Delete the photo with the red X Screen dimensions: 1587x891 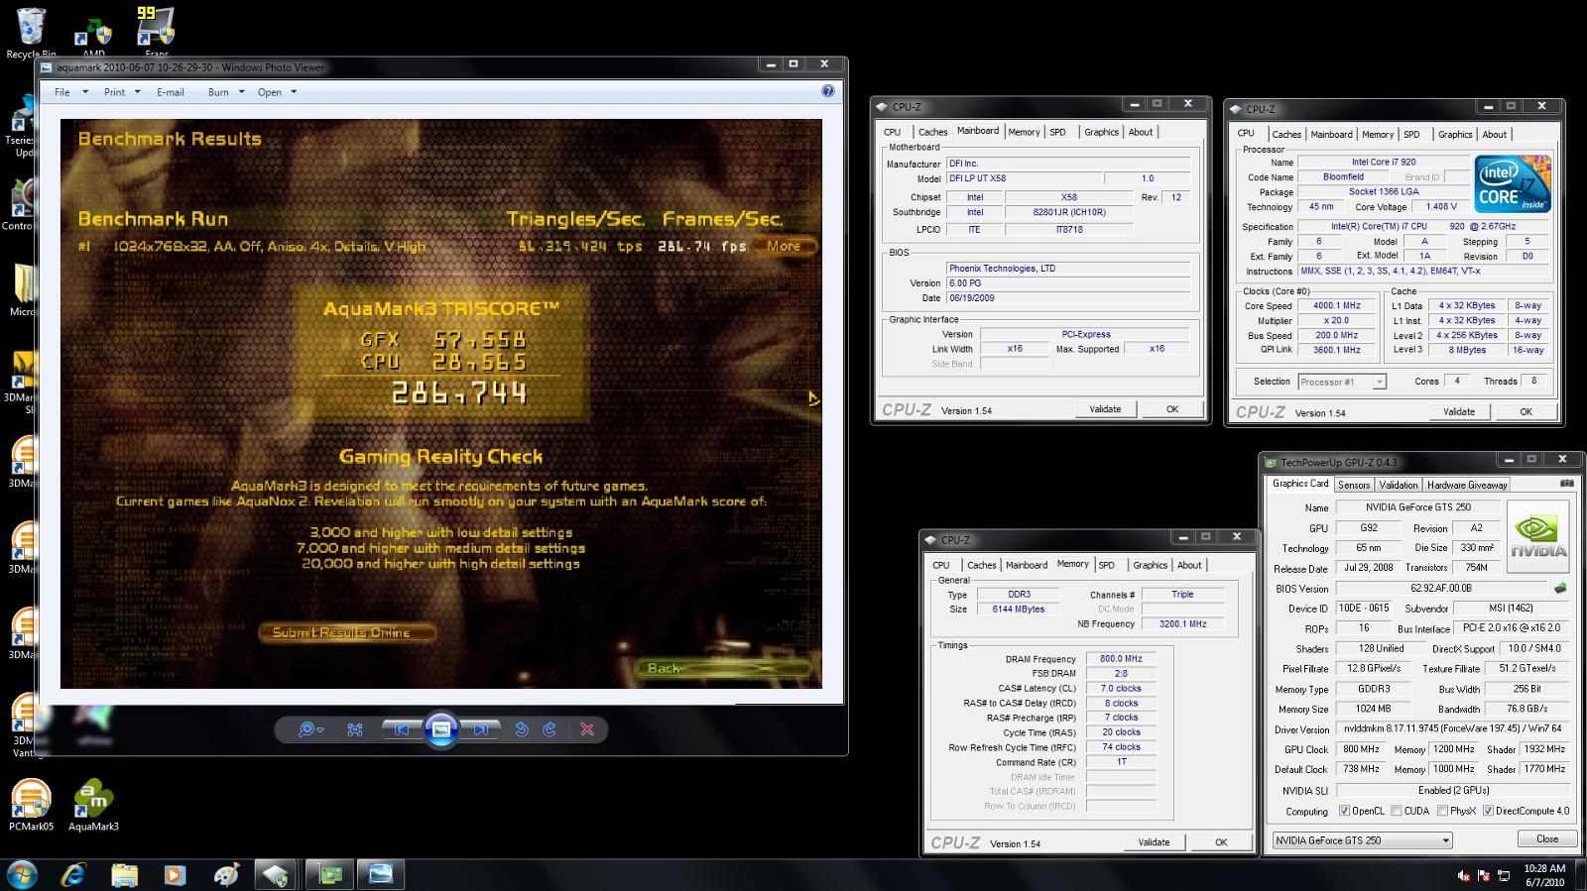[587, 729]
